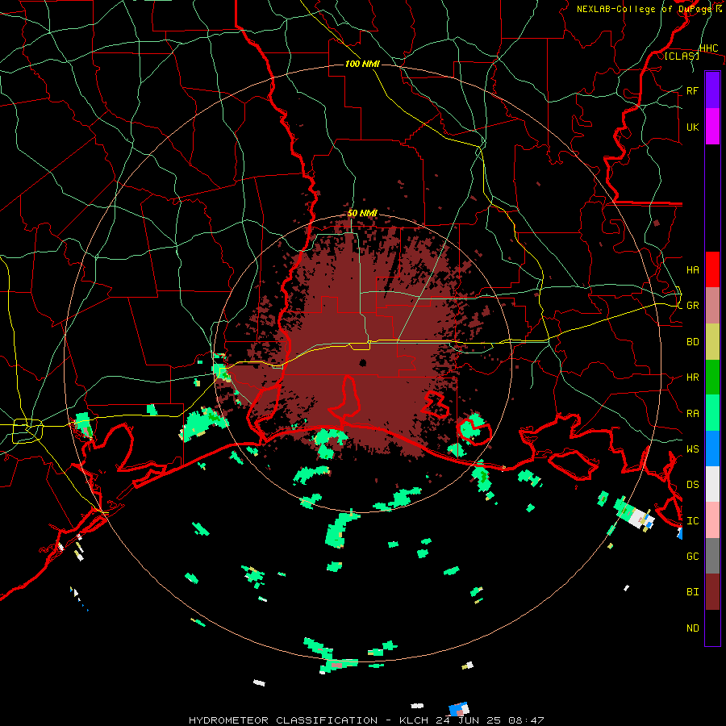This screenshot has height=726, width=726.
Task: Click the WS legend label
Action: coord(692,449)
